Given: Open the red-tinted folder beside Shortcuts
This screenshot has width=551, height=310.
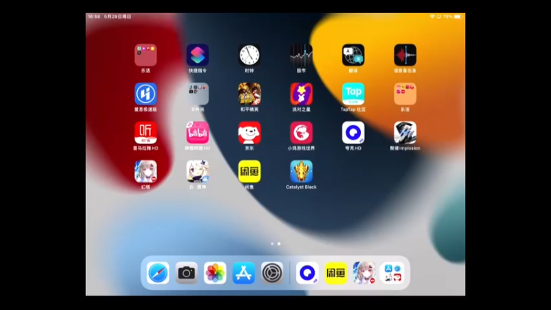Looking at the screenshot, I should 145,55.
